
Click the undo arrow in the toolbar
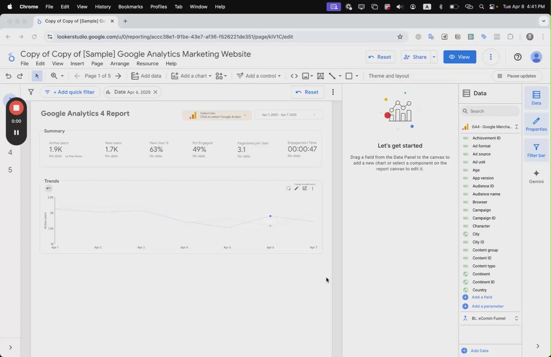point(8,76)
